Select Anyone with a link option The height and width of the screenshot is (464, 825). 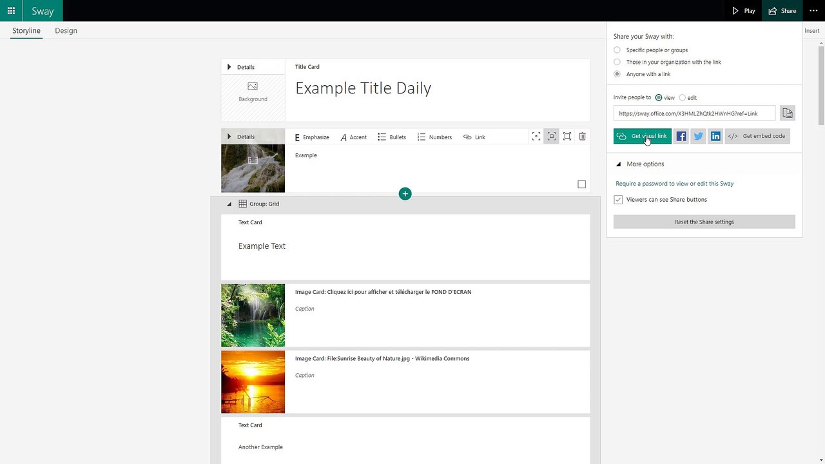point(617,74)
